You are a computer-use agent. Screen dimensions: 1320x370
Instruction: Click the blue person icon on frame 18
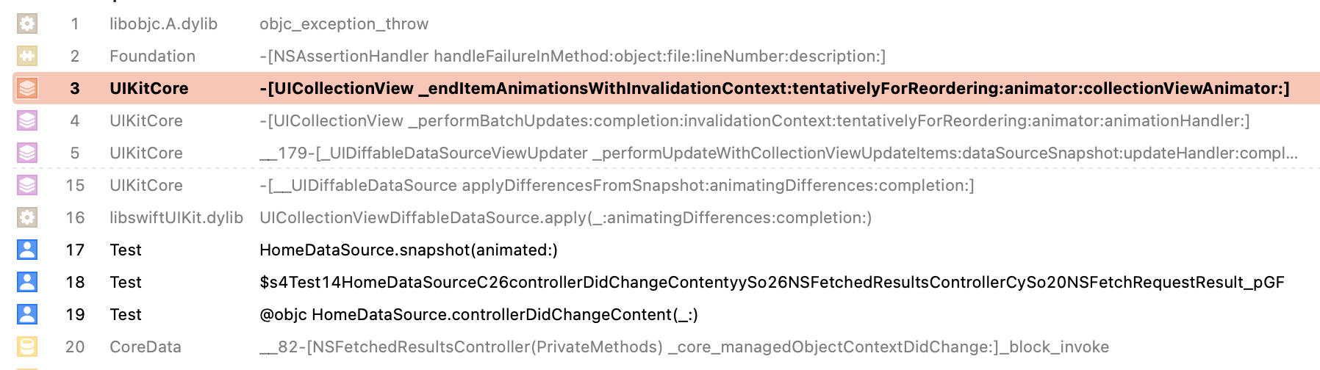[x=27, y=282]
